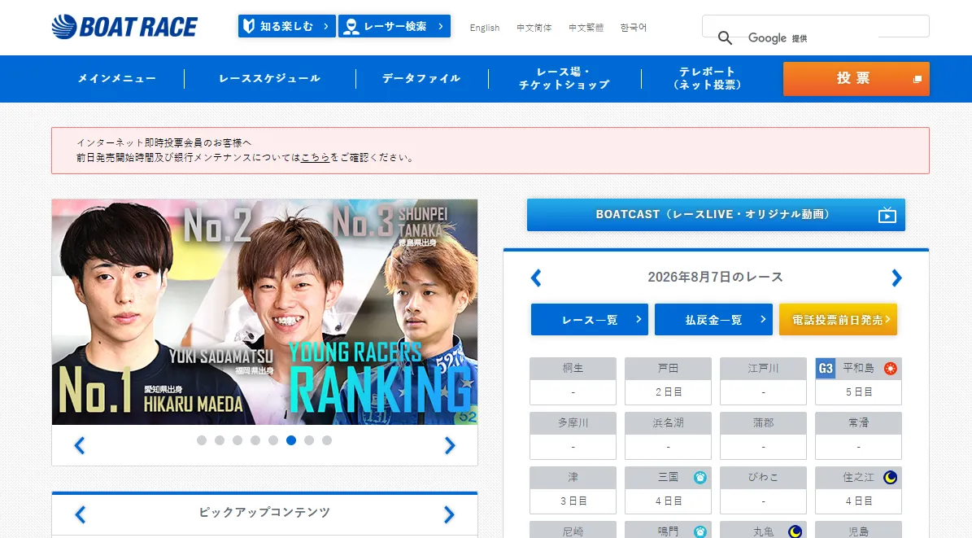
Task: Open 津 venue cell
Action: point(573,490)
